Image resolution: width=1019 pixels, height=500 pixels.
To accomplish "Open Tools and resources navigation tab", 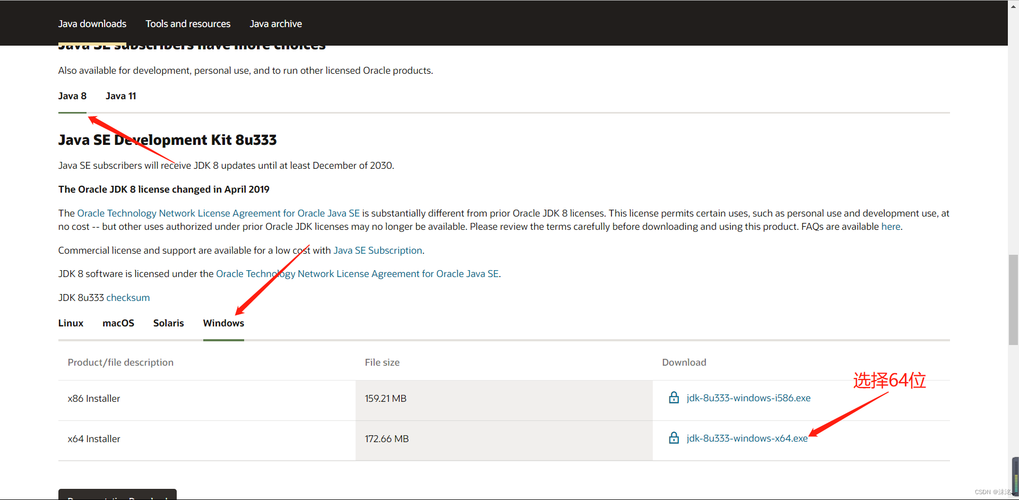I will click(188, 24).
